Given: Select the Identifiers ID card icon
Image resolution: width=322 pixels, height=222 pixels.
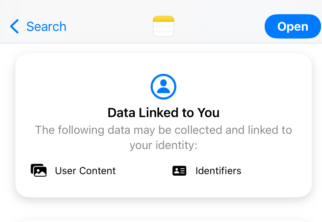Looking at the screenshot, I should (179, 171).
